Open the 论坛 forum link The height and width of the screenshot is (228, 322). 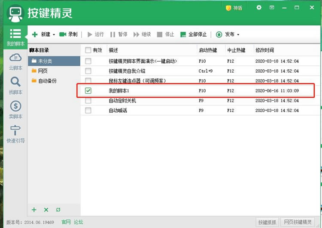(79, 222)
